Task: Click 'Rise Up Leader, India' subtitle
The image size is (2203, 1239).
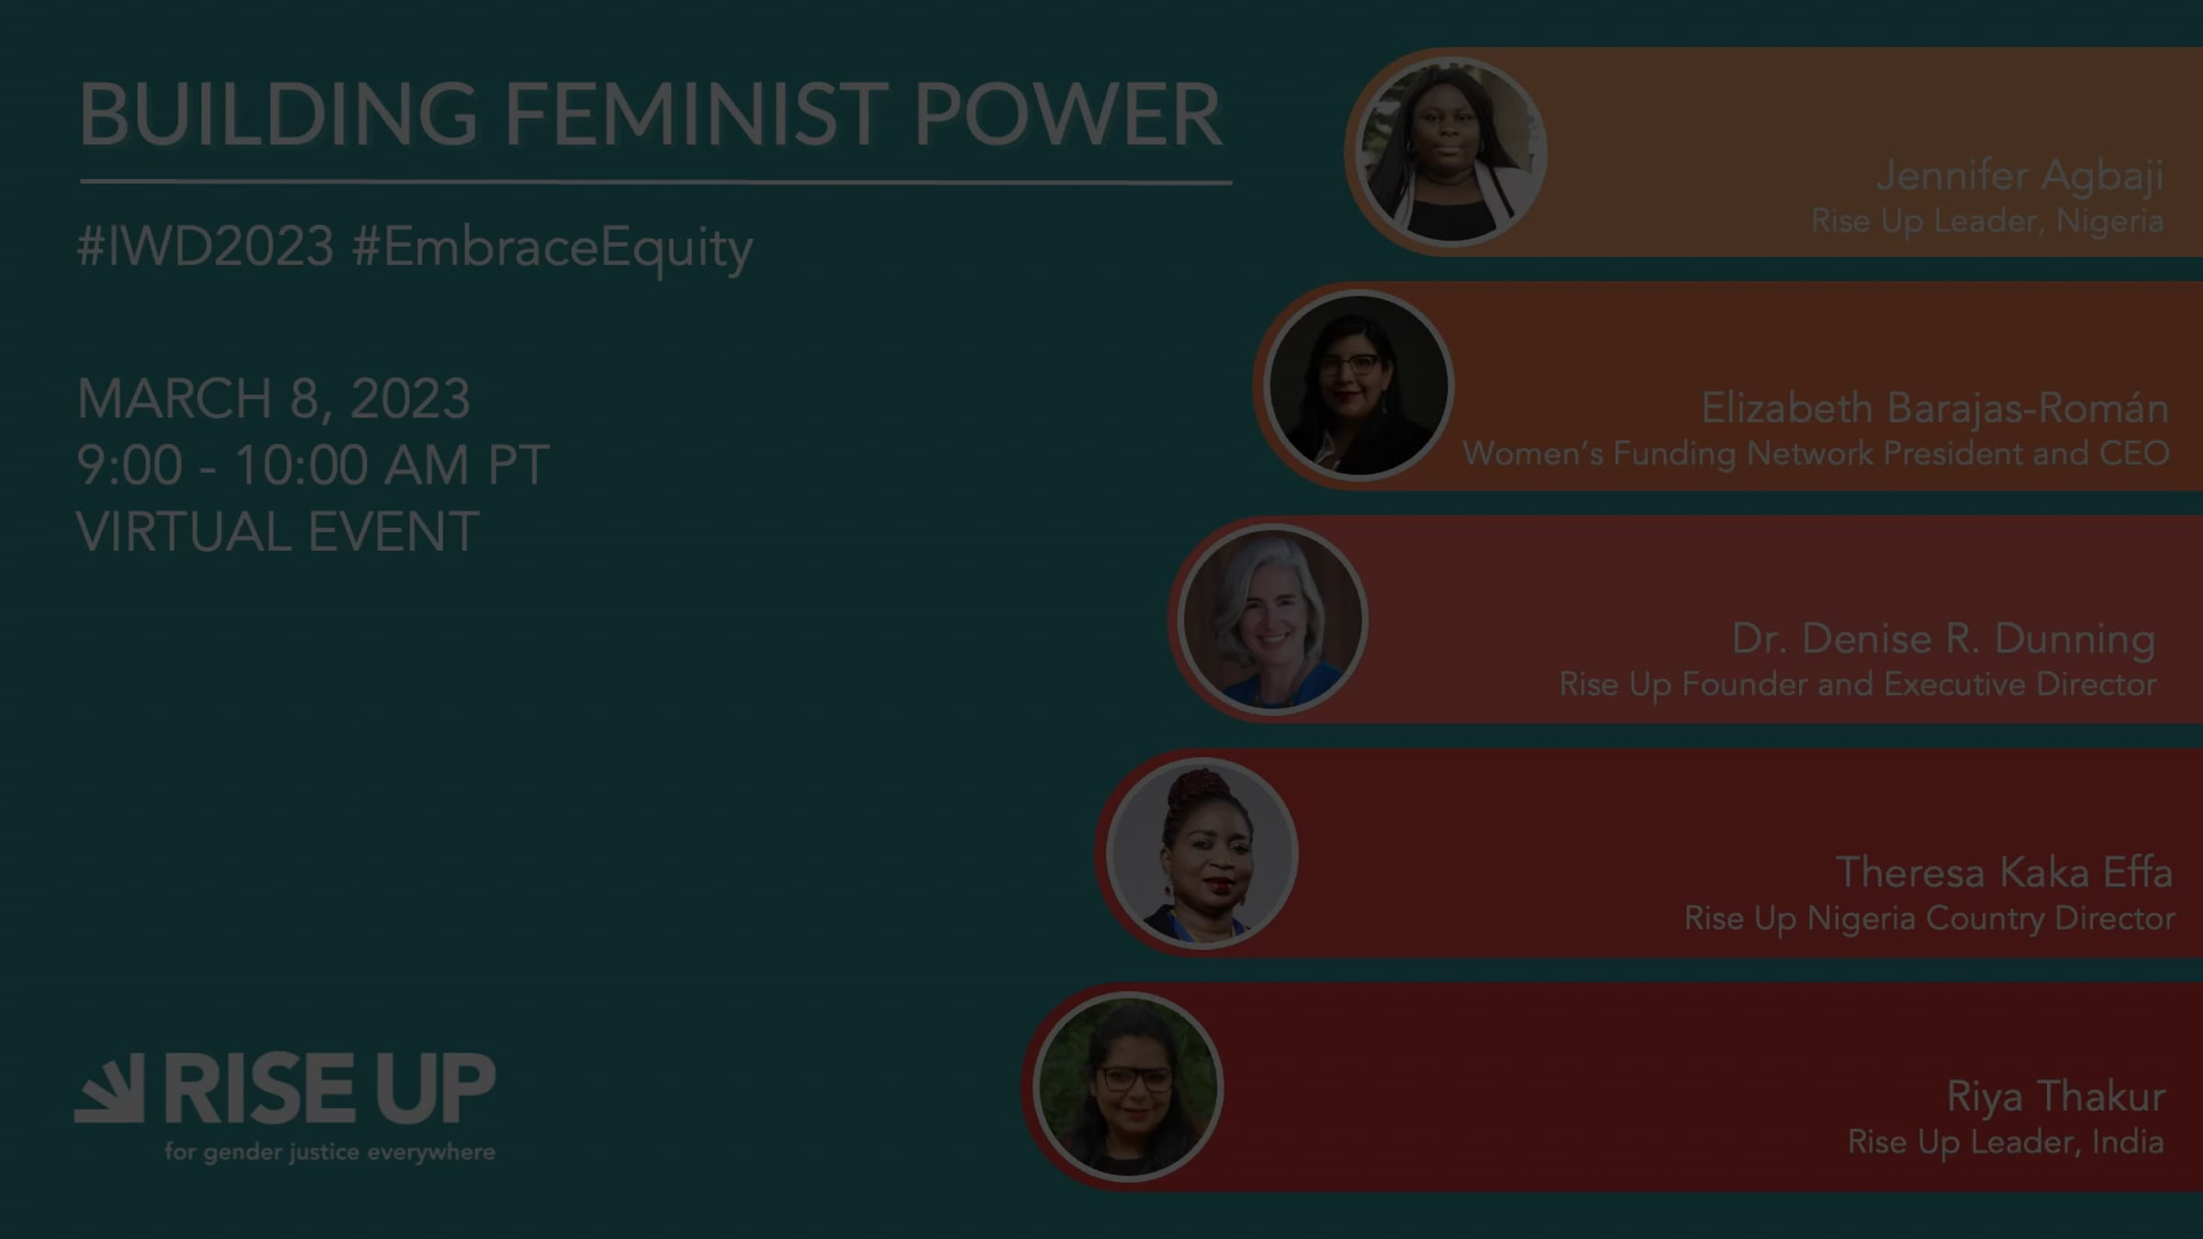Action: pyautogui.click(x=2006, y=1144)
